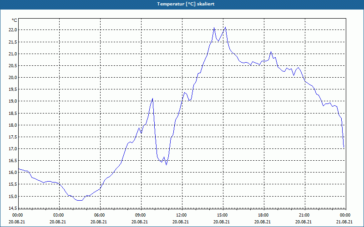The height and width of the screenshot is (227, 364).
Task: Select the 15:00 time label
Action: pos(222,215)
